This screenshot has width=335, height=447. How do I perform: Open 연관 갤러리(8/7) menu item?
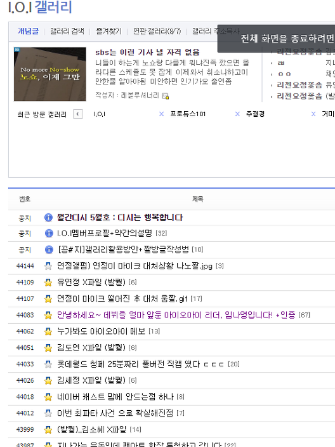pyautogui.click(x=157, y=31)
